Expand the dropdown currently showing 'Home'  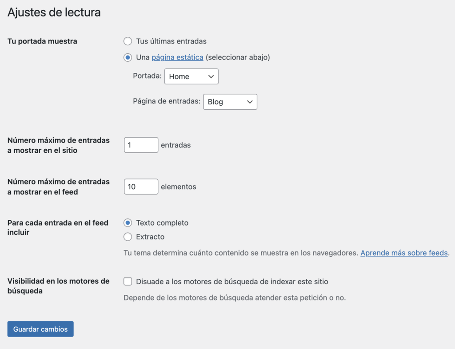coord(191,76)
